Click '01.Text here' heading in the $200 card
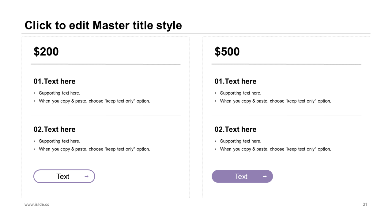The height and width of the screenshot is (221, 392). click(55, 81)
